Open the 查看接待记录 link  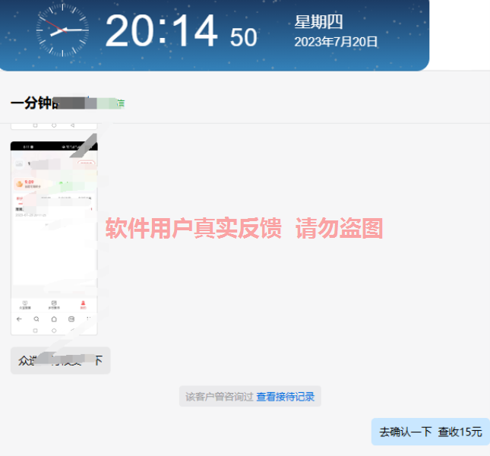(x=286, y=397)
